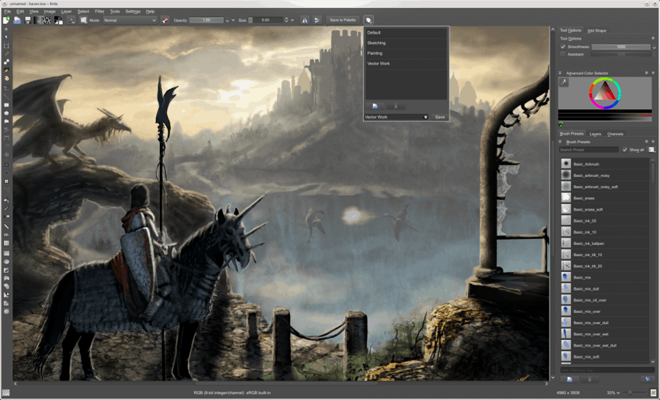The image size is (660, 400).
Task: Click the Search Preset field
Action: coord(589,150)
